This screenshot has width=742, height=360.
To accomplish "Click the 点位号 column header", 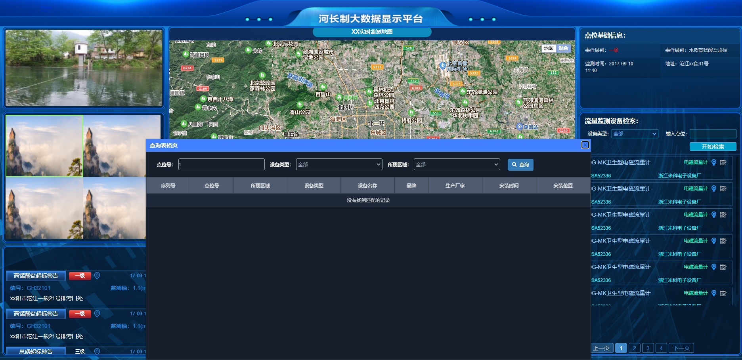I will [212, 185].
